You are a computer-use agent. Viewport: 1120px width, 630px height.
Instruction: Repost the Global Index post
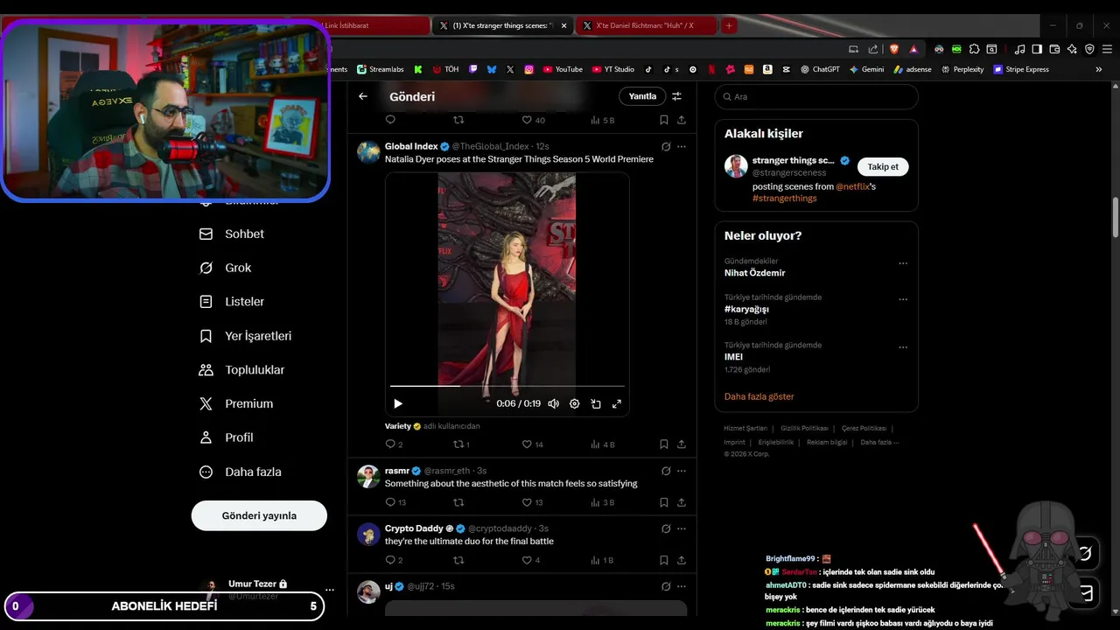tap(458, 444)
